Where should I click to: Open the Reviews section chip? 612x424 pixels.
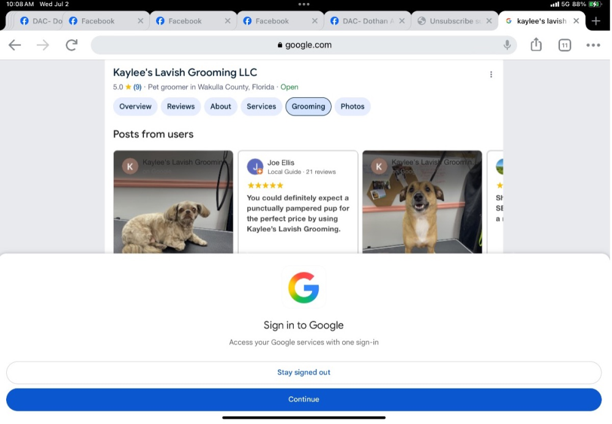point(181,106)
